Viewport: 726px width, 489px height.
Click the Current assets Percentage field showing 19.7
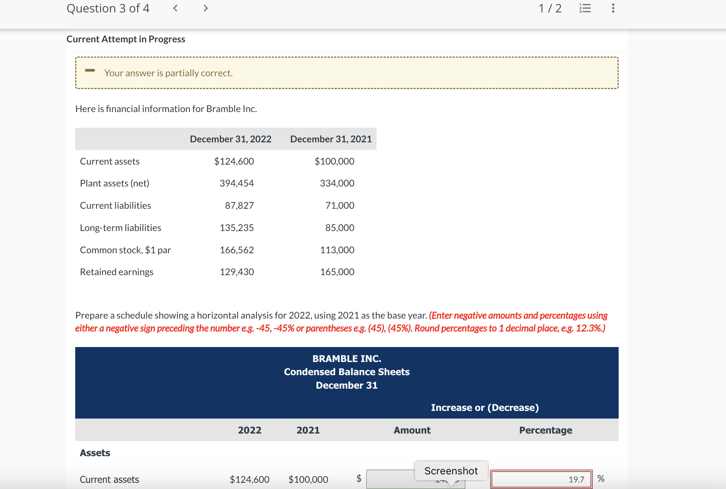pyautogui.click(x=541, y=479)
